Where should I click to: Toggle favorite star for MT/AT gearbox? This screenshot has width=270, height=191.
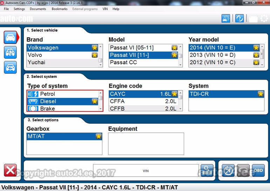coord(99,136)
